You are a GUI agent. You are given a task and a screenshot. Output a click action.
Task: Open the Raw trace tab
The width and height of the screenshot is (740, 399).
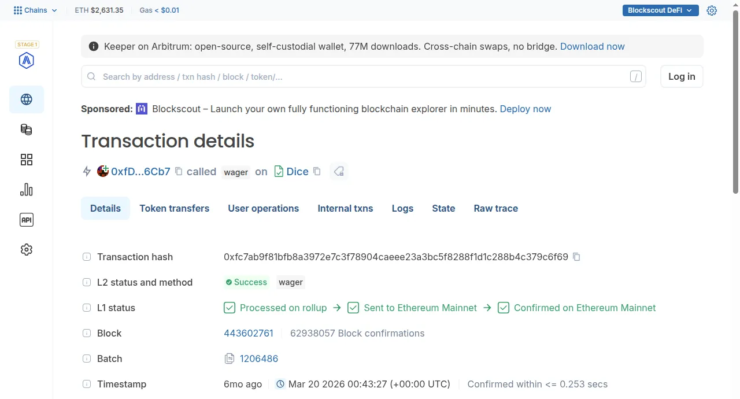coord(495,208)
